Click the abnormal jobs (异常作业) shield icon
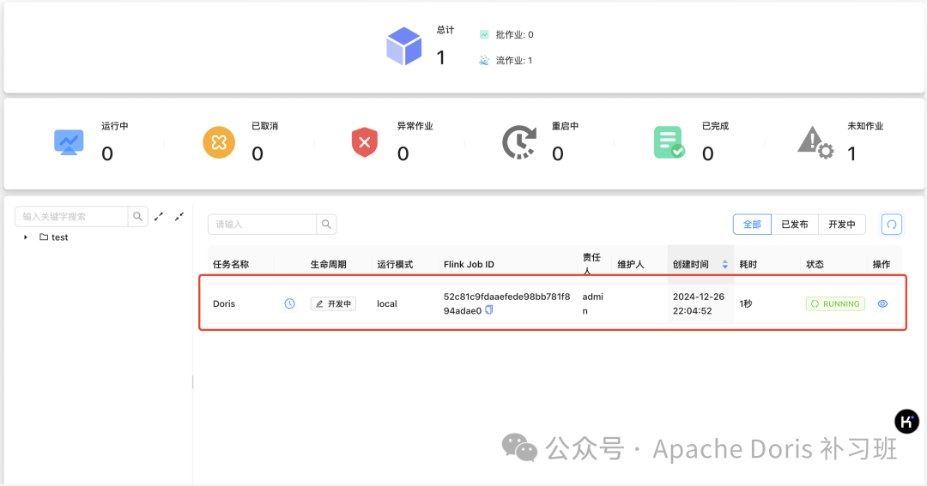The width and height of the screenshot is (927, 486). pos(365,142)
